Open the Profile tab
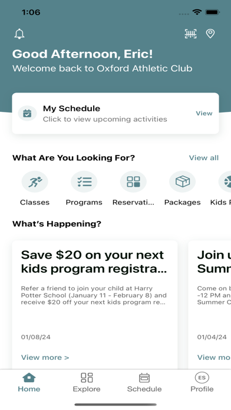Viewport: 231px width, 410px height. point(202,382)
